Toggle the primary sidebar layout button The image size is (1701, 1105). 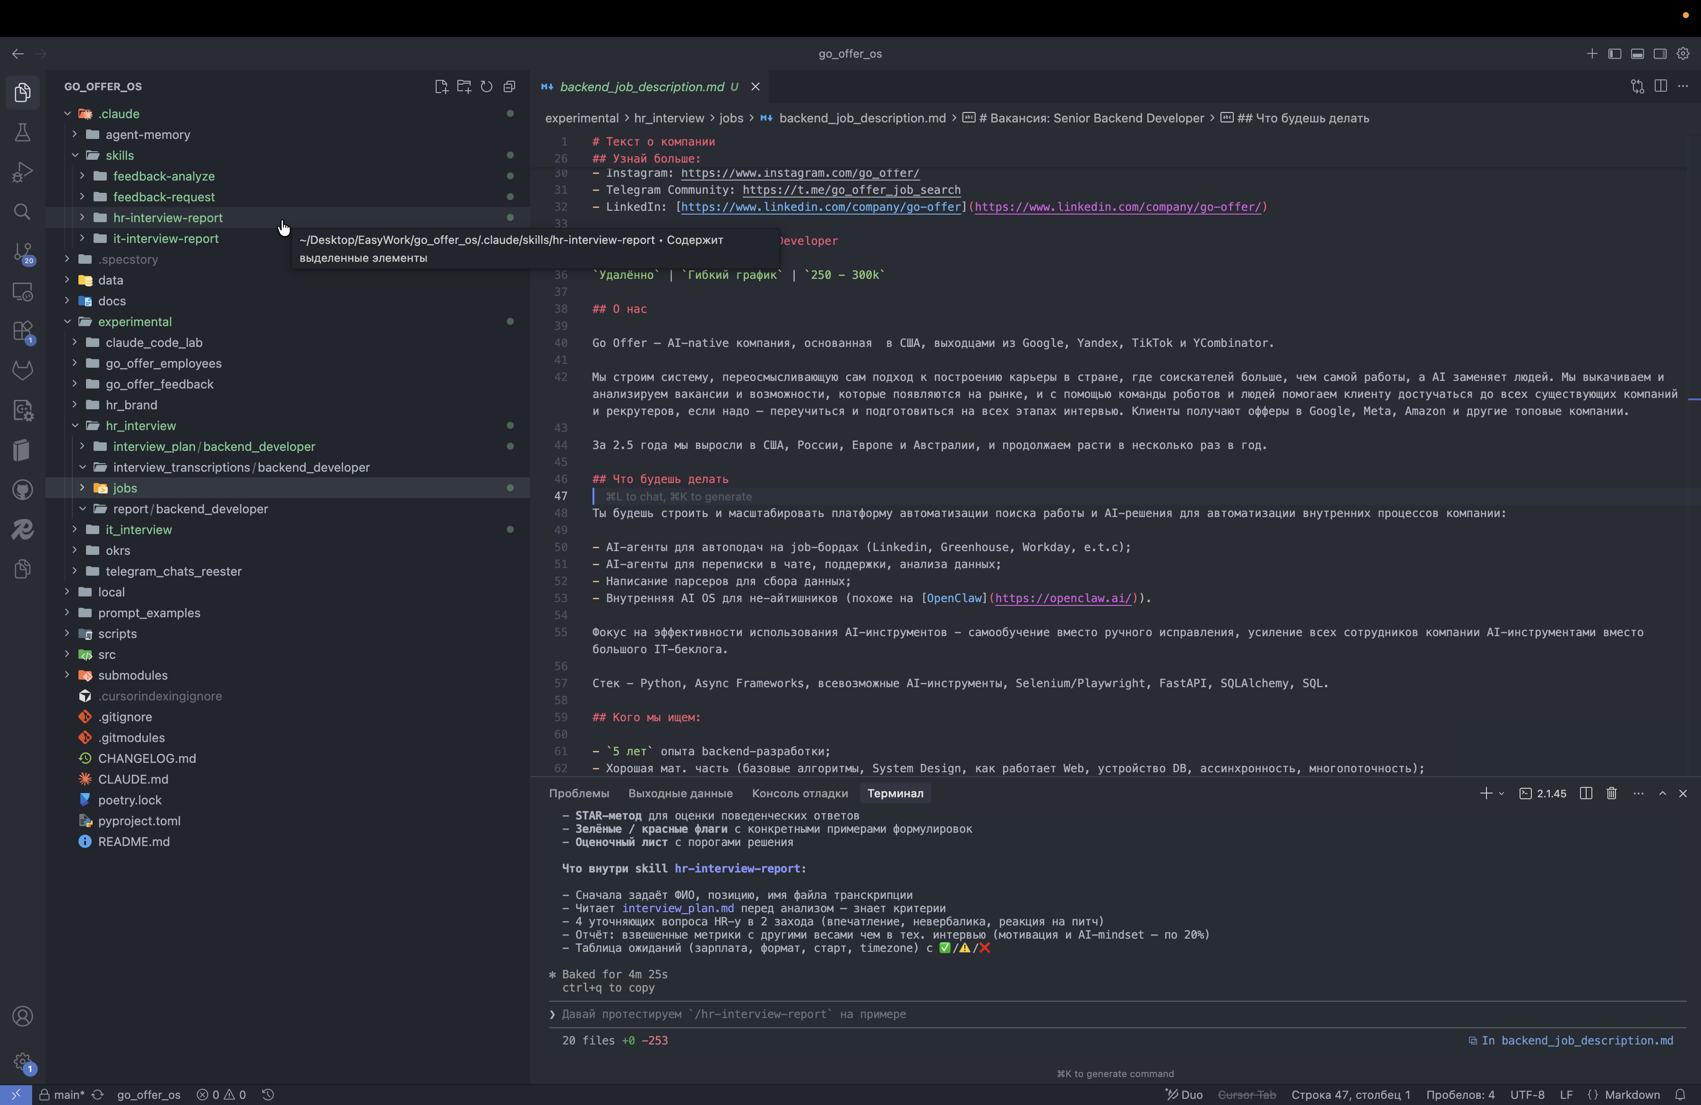point(1615,53)
